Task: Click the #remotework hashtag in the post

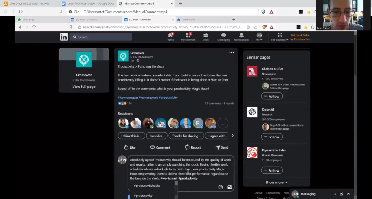Action: click(x=148, y=98)
